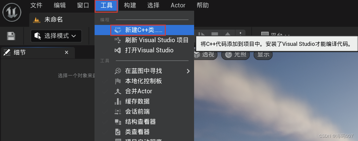Viewport: 358px width, 141px height.
Task: Open 结构查看器 menu entry
Action: click(144, 122)
